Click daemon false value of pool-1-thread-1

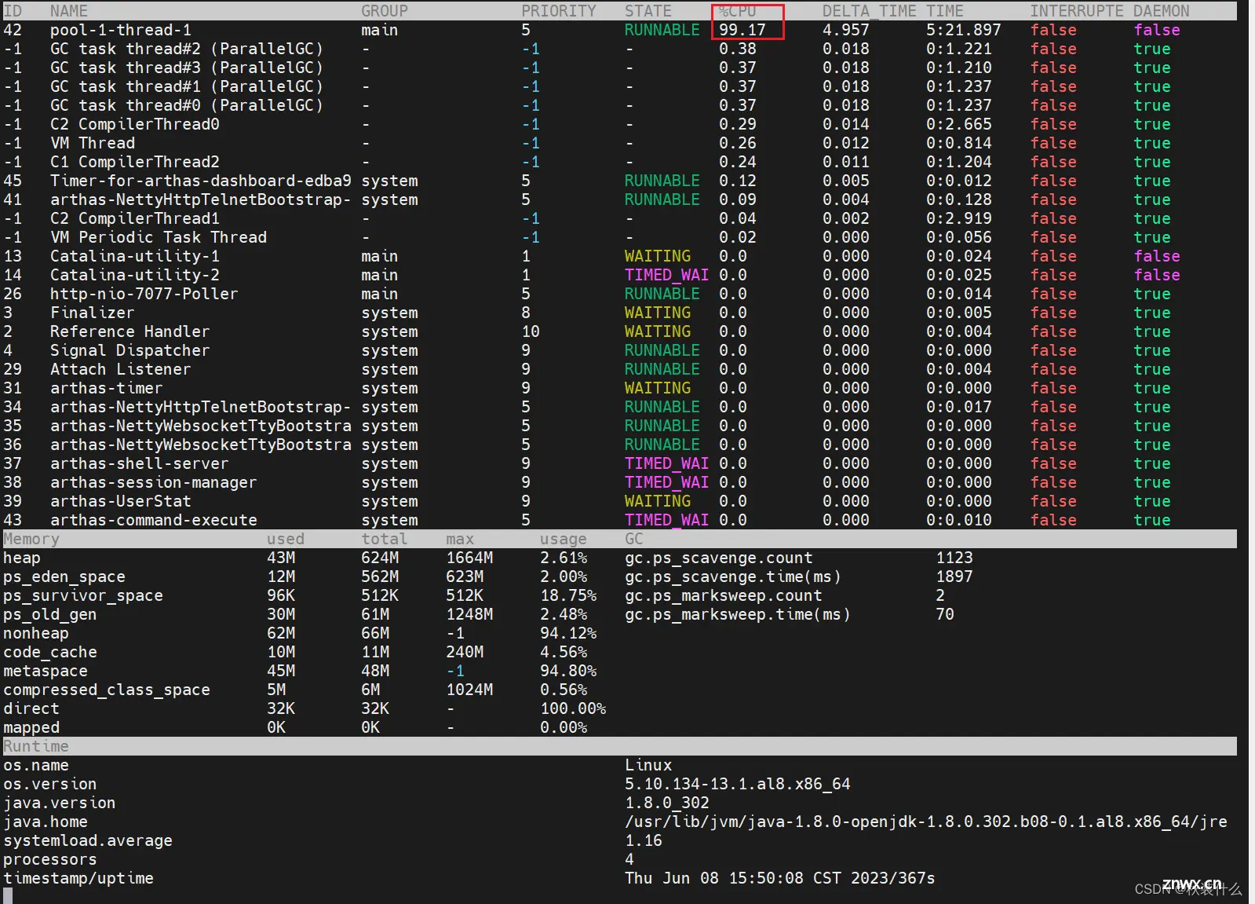tap(1157, 30)
